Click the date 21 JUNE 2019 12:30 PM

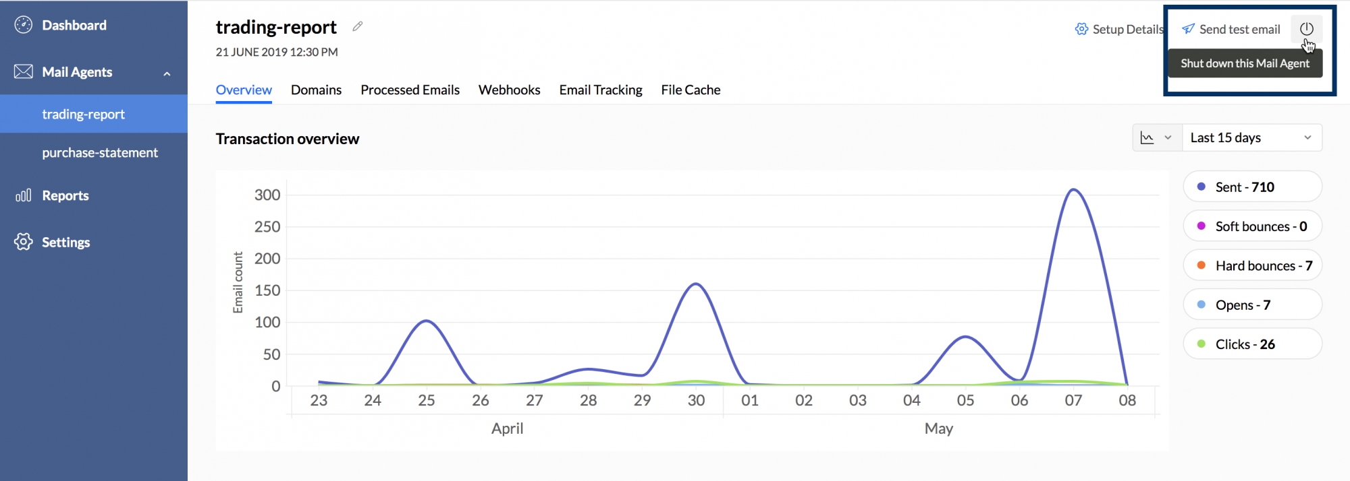click(277, 52)
